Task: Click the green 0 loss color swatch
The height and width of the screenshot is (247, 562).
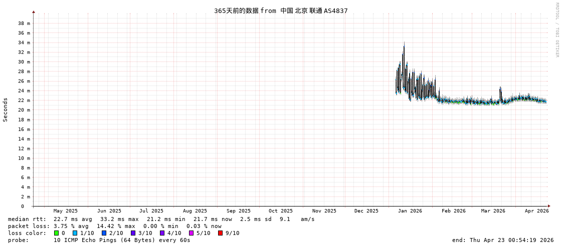Action: click(x=57, y=233)
